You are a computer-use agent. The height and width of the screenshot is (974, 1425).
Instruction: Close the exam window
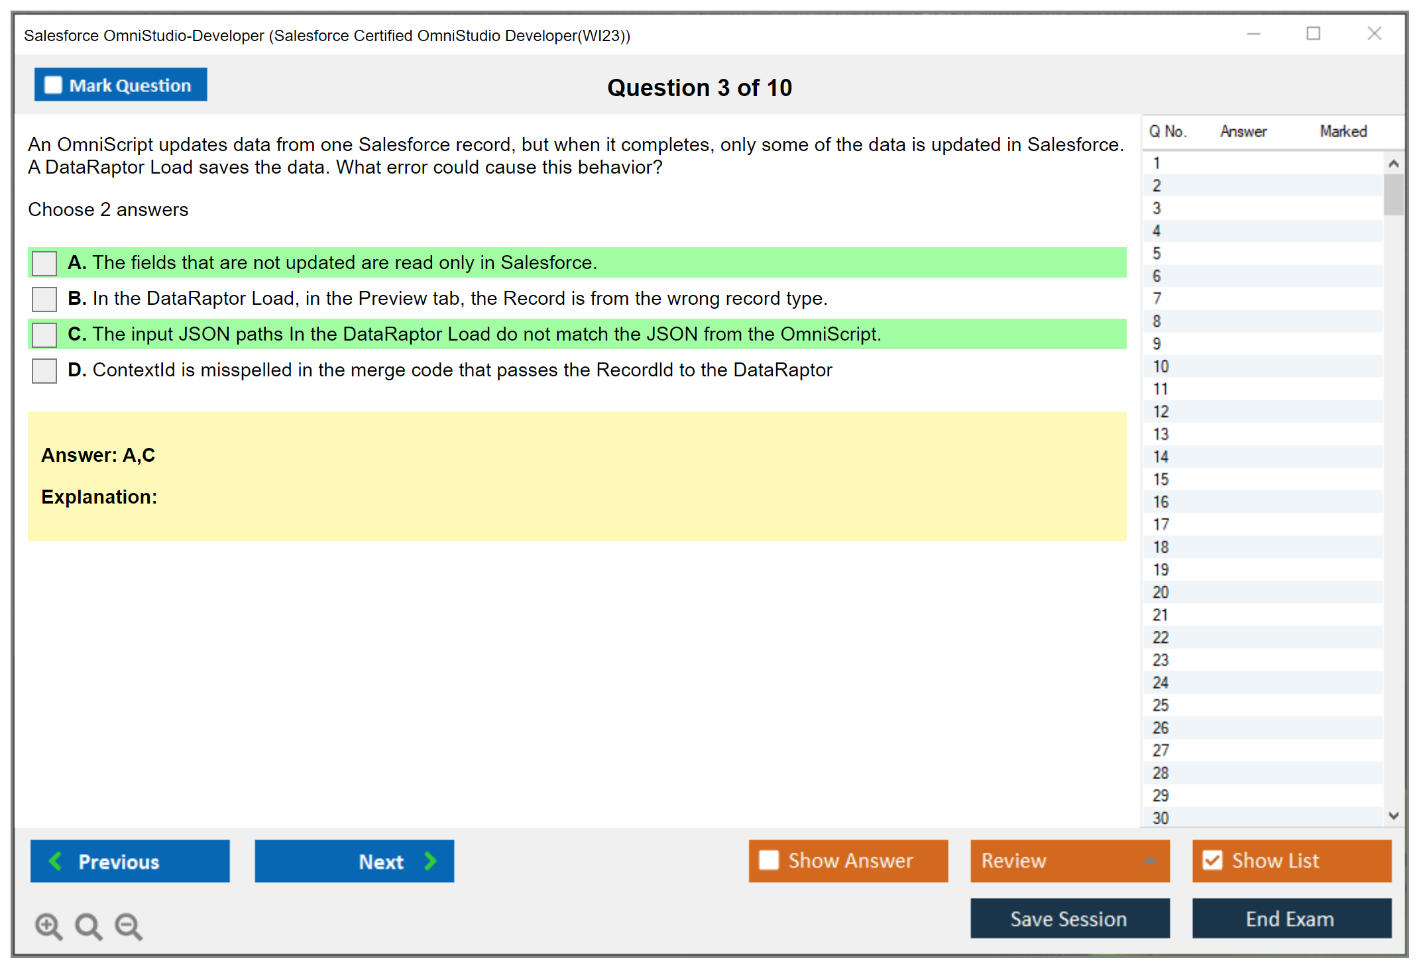point(1374,34)
